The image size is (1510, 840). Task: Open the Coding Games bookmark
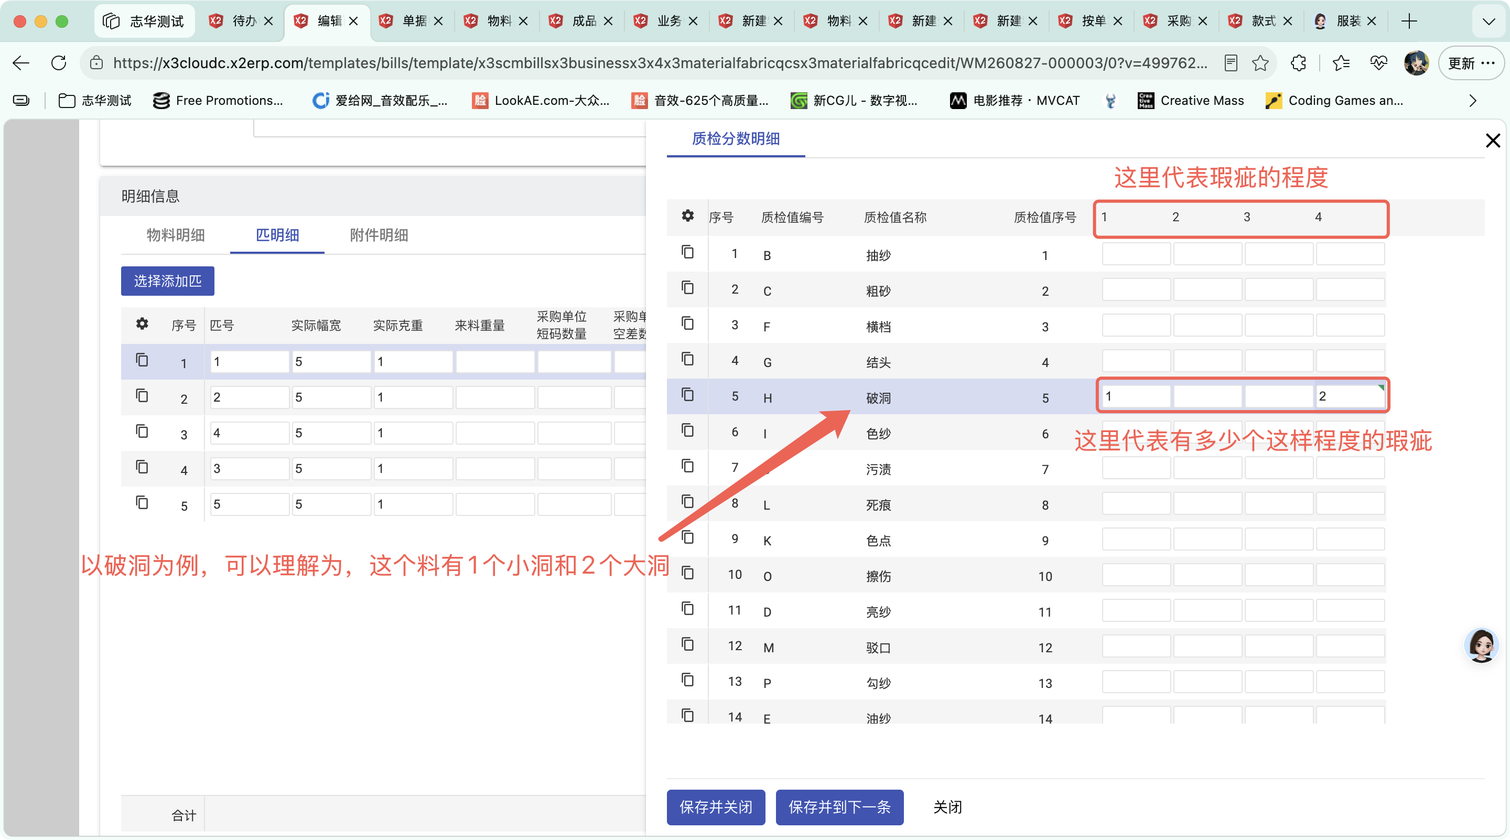[1334, 101]
